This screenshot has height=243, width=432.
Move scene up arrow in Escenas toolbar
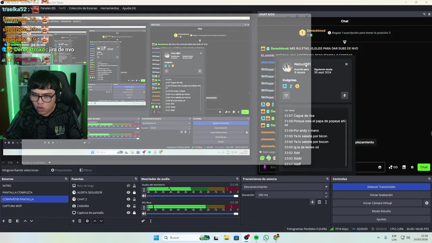click(x=25, y=221)
